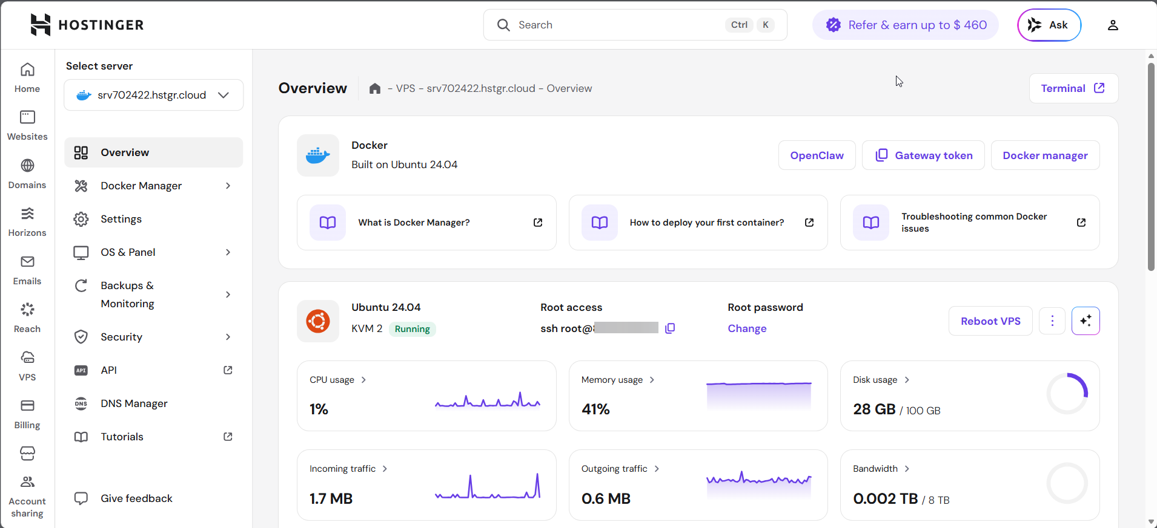The width and height of the screenshot is (1157, 528).
Task: Focus the Search input field
Action: pos(635,25)
